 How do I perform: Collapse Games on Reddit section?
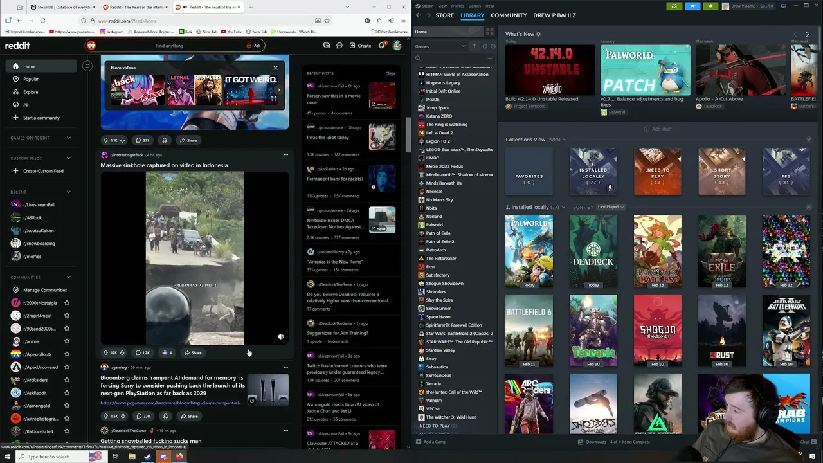[69, 138]
